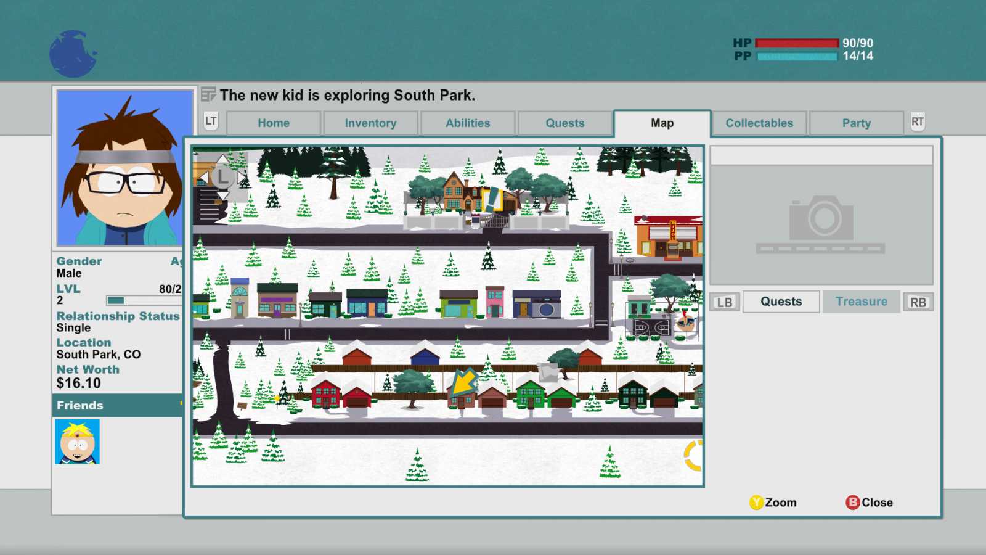Switch to the Treasure filter
Screen dimensions: 986x555
pos(861,302)
